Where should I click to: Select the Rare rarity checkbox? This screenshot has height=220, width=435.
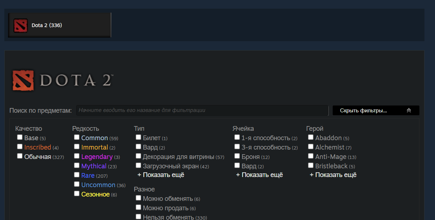coord(77,175)
